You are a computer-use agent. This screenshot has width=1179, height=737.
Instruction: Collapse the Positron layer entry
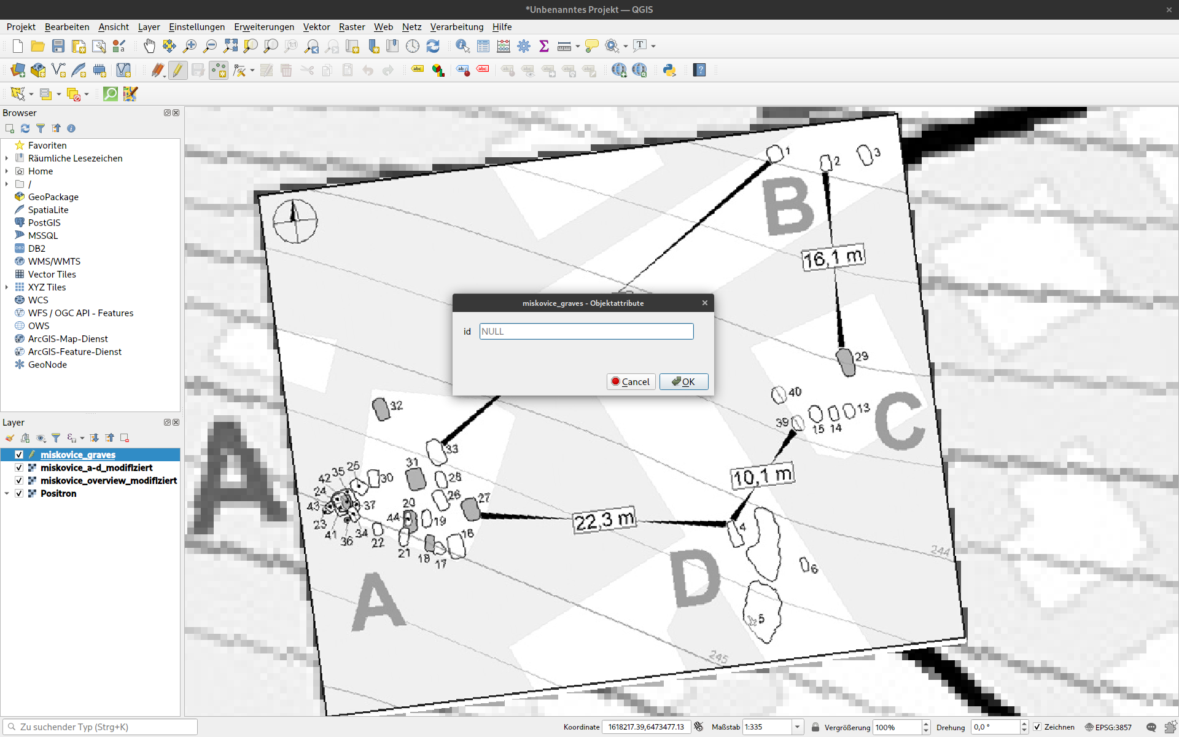pyautogui.click(x=7, y=493)
